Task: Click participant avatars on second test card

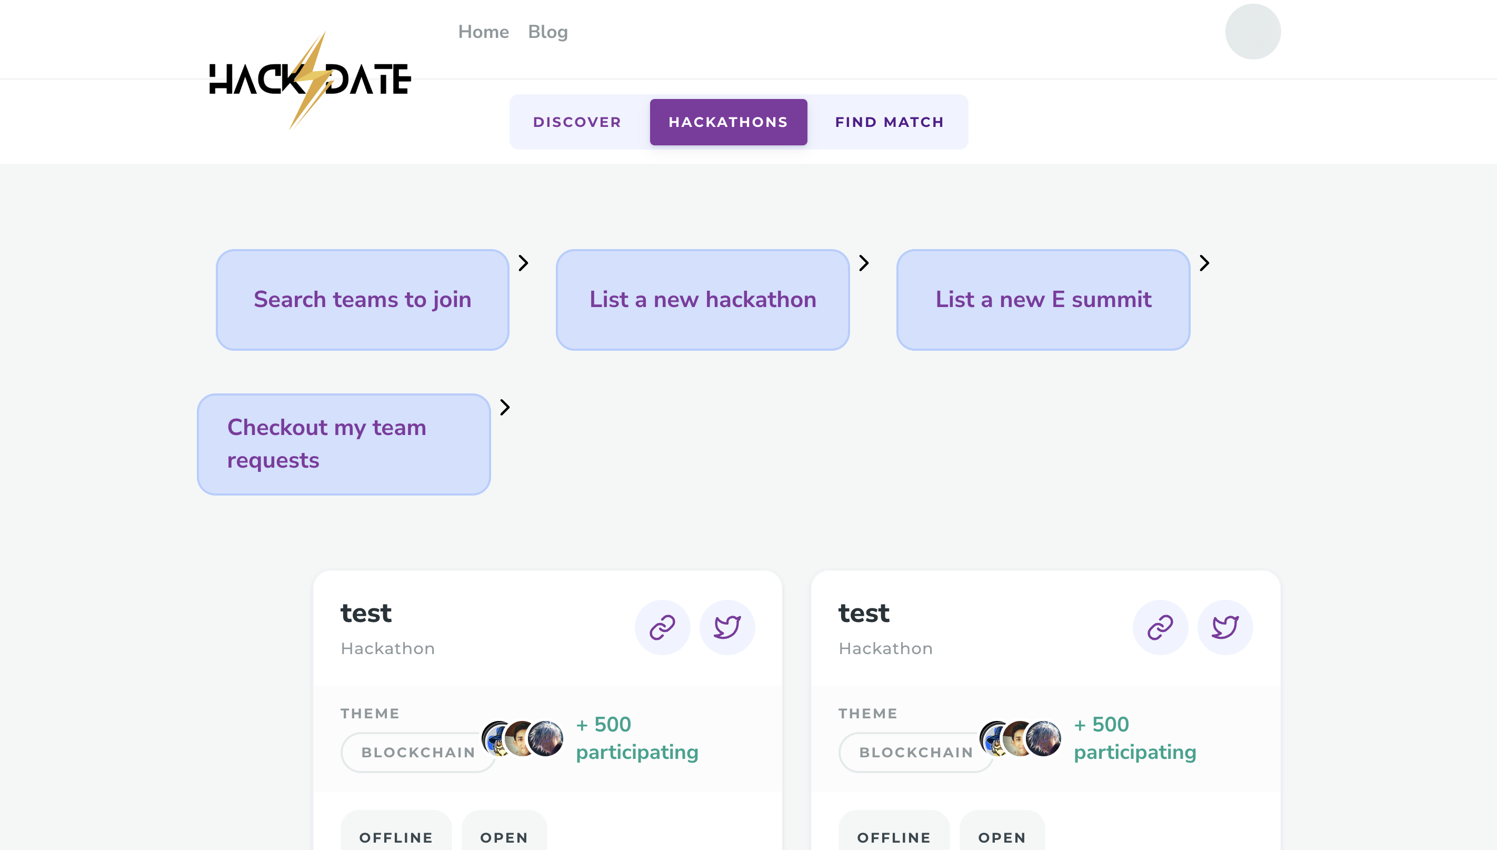Action: coord(1020,738)
